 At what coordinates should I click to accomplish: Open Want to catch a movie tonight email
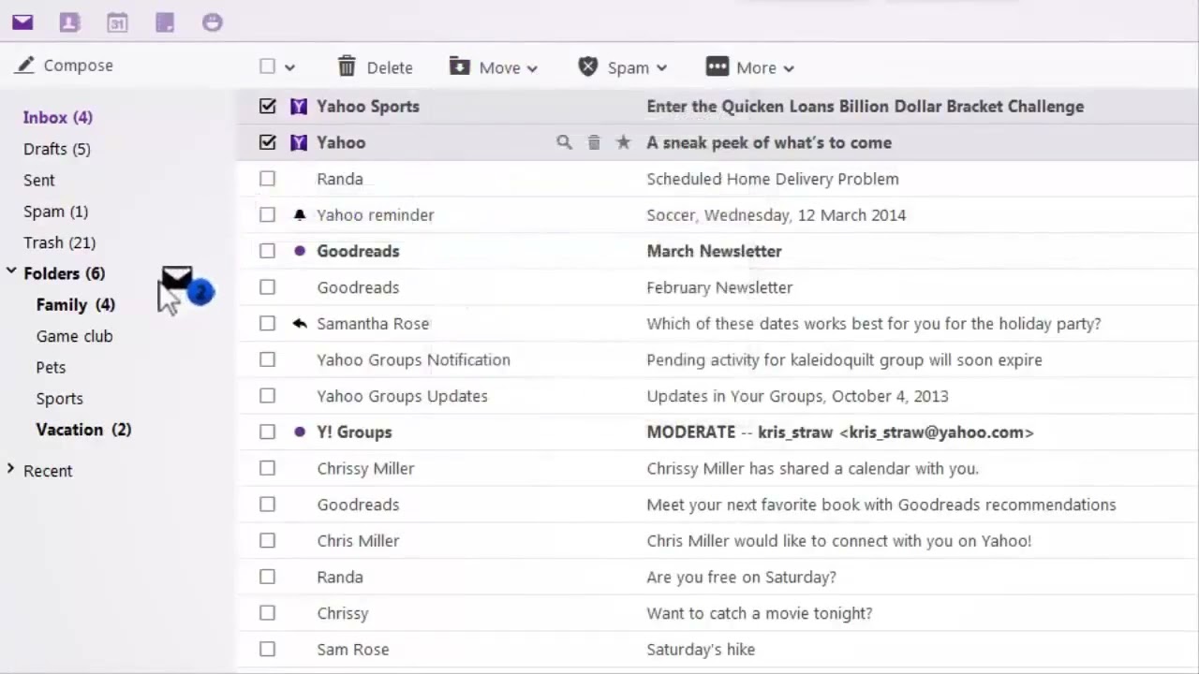[x=760, y=613]
